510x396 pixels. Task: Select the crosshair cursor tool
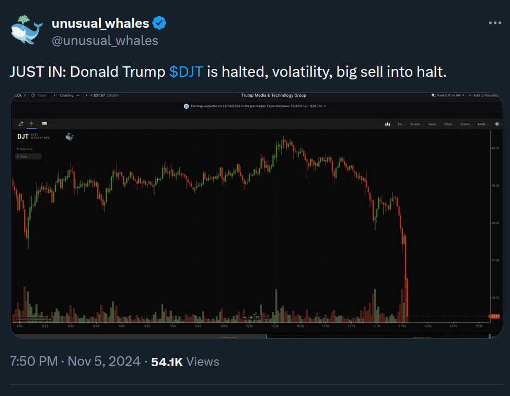[x=32, y=124]
